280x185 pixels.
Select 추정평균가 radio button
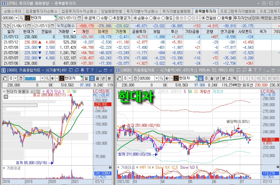[111, 18]
